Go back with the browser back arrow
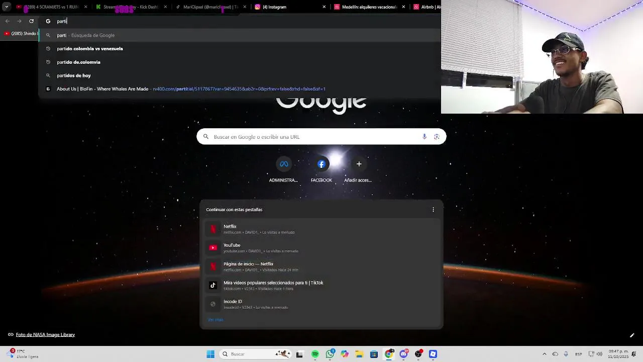The width and height of the screenshot is (643, 362). click(7, 21)
